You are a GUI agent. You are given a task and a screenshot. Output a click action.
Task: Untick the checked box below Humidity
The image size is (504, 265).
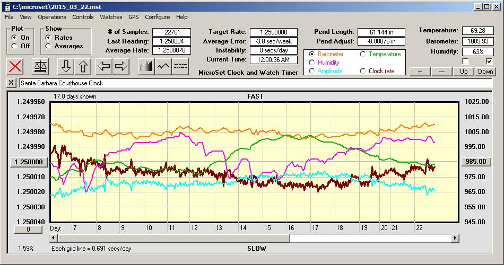pyautogui.click(x=489, y=61)
